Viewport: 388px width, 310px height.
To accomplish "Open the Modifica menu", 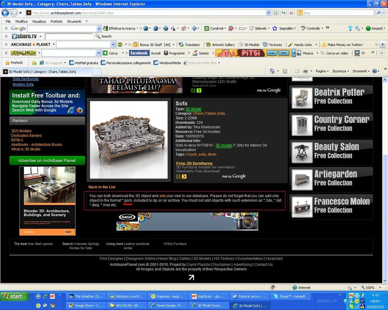I will 21,21.
